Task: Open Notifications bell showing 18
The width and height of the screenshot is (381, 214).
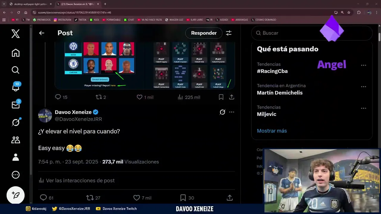Action: (16, 87)
